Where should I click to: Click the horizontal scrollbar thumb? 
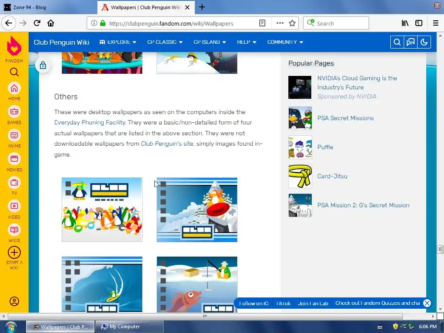click(205, 316)
